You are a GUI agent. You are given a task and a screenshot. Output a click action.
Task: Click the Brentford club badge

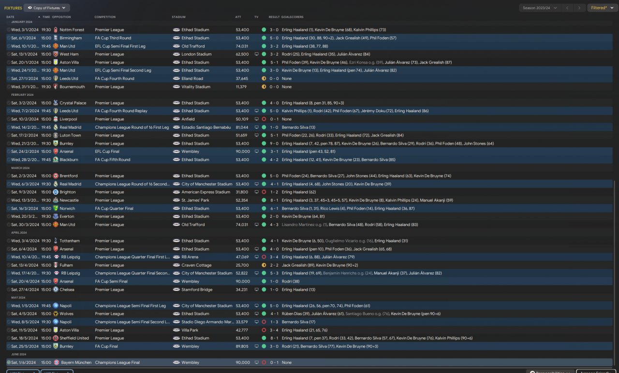(56, 176)
